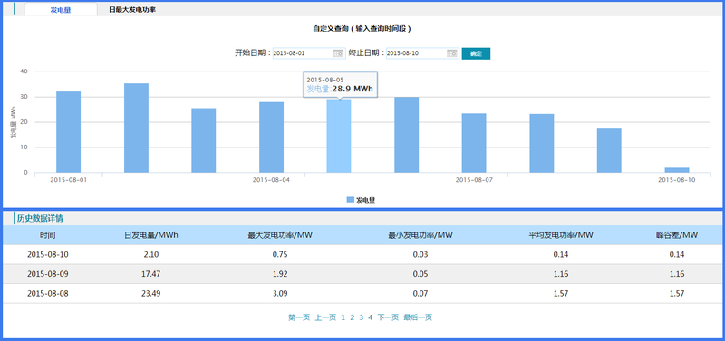The height and width of the screenshot is (341, 725).
Task: Click highlighted 2015-08-05 bar
Action: [339, 136]
